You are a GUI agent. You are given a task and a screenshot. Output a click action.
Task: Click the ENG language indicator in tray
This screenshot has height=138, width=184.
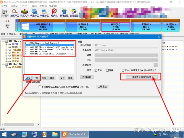165,134
